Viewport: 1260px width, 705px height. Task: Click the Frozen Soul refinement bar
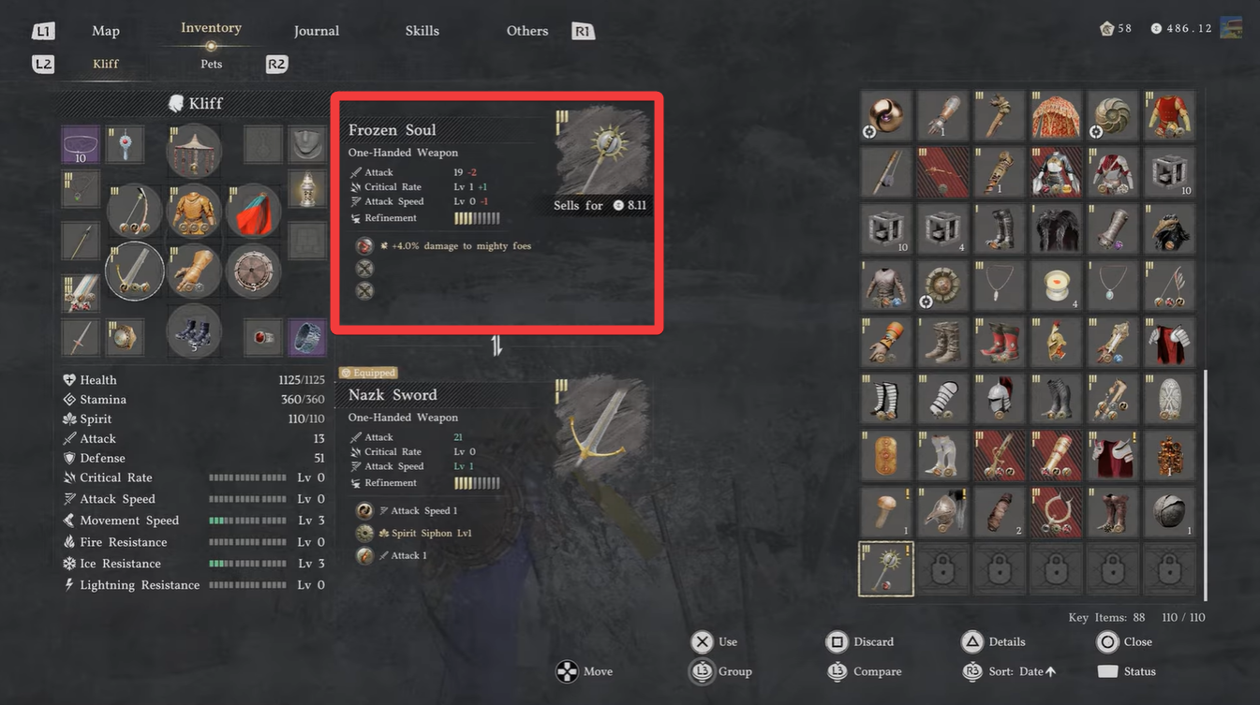[477, 218]
